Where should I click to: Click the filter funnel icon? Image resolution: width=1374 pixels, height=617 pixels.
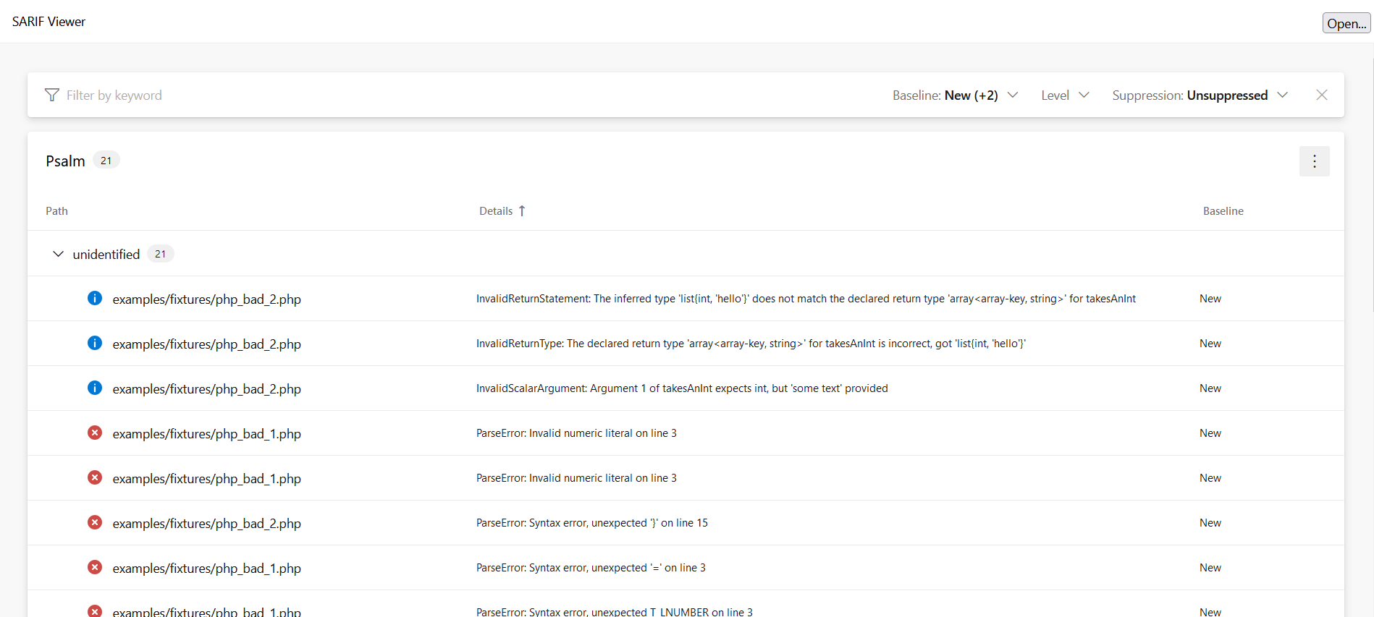[x=52, y=95]
